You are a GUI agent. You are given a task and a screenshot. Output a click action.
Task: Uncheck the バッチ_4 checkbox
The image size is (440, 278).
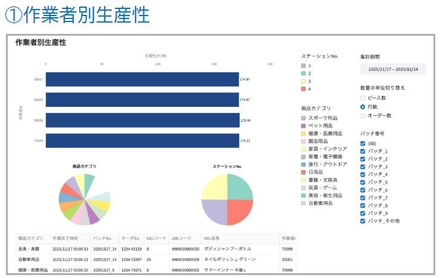click(x=363, y=174)
